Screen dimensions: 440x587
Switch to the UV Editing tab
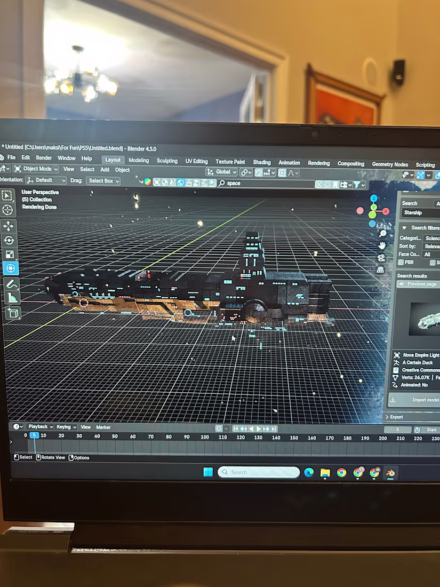pos(196,161)
